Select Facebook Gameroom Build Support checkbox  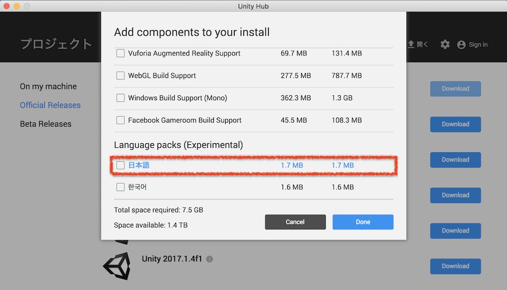tap(120, 120)
